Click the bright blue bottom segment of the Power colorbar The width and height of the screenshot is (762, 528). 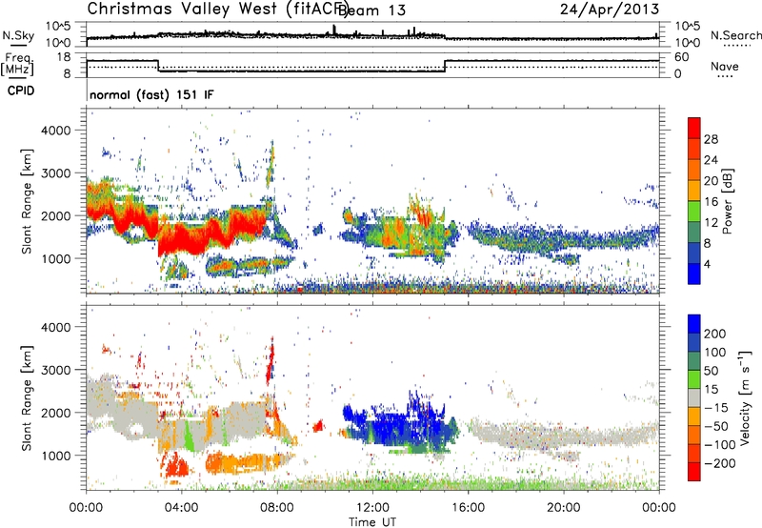[694, 274]
